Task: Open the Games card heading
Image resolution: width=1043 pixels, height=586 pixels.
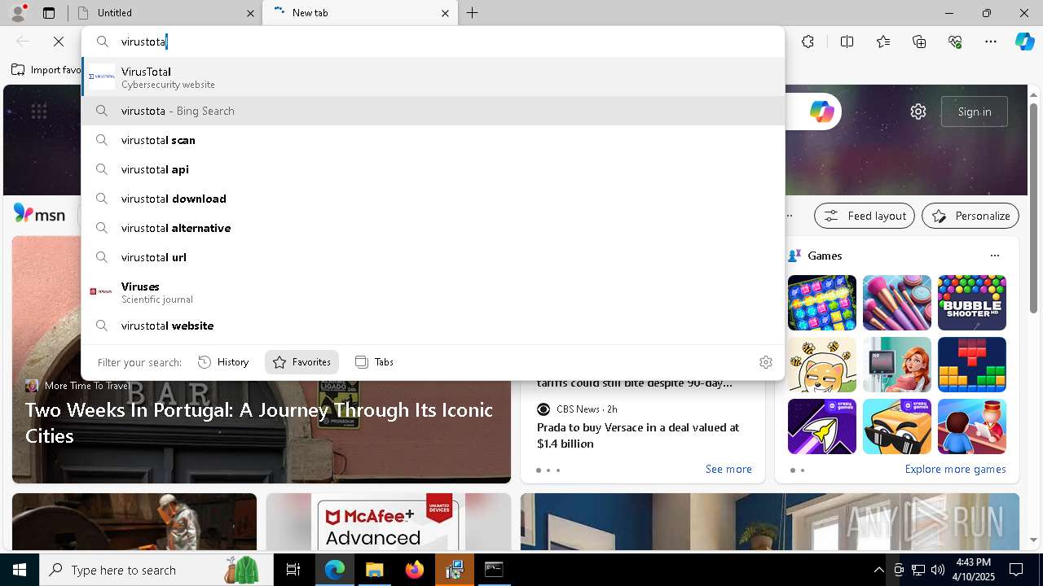Action: (825, 256)
